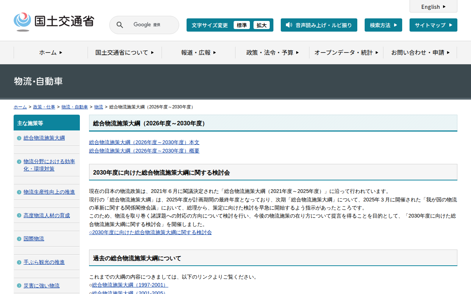Expand the 報道・広報 menu
Image resolution: width=471 pixels, height=294 pixels.
click(198, 53)
